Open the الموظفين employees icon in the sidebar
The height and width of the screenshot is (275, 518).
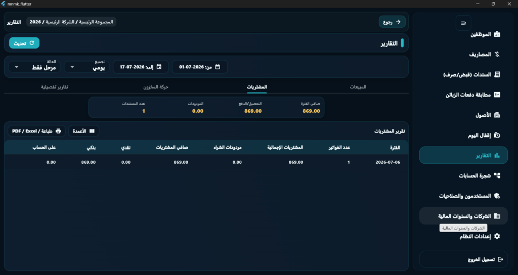497,34
